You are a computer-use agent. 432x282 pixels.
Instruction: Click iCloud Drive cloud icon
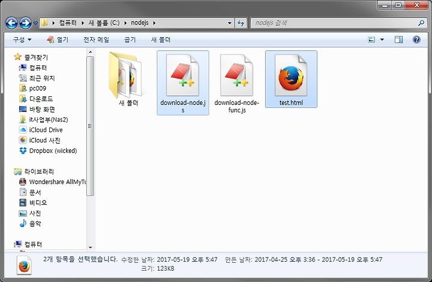click(23, 130)
